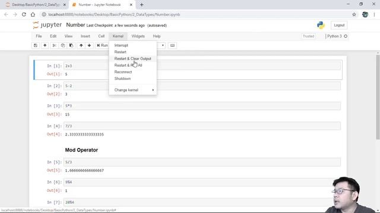Viewport: 380px width, 213px height.
Task: Open the Insert menu
Action: [85, 36]
